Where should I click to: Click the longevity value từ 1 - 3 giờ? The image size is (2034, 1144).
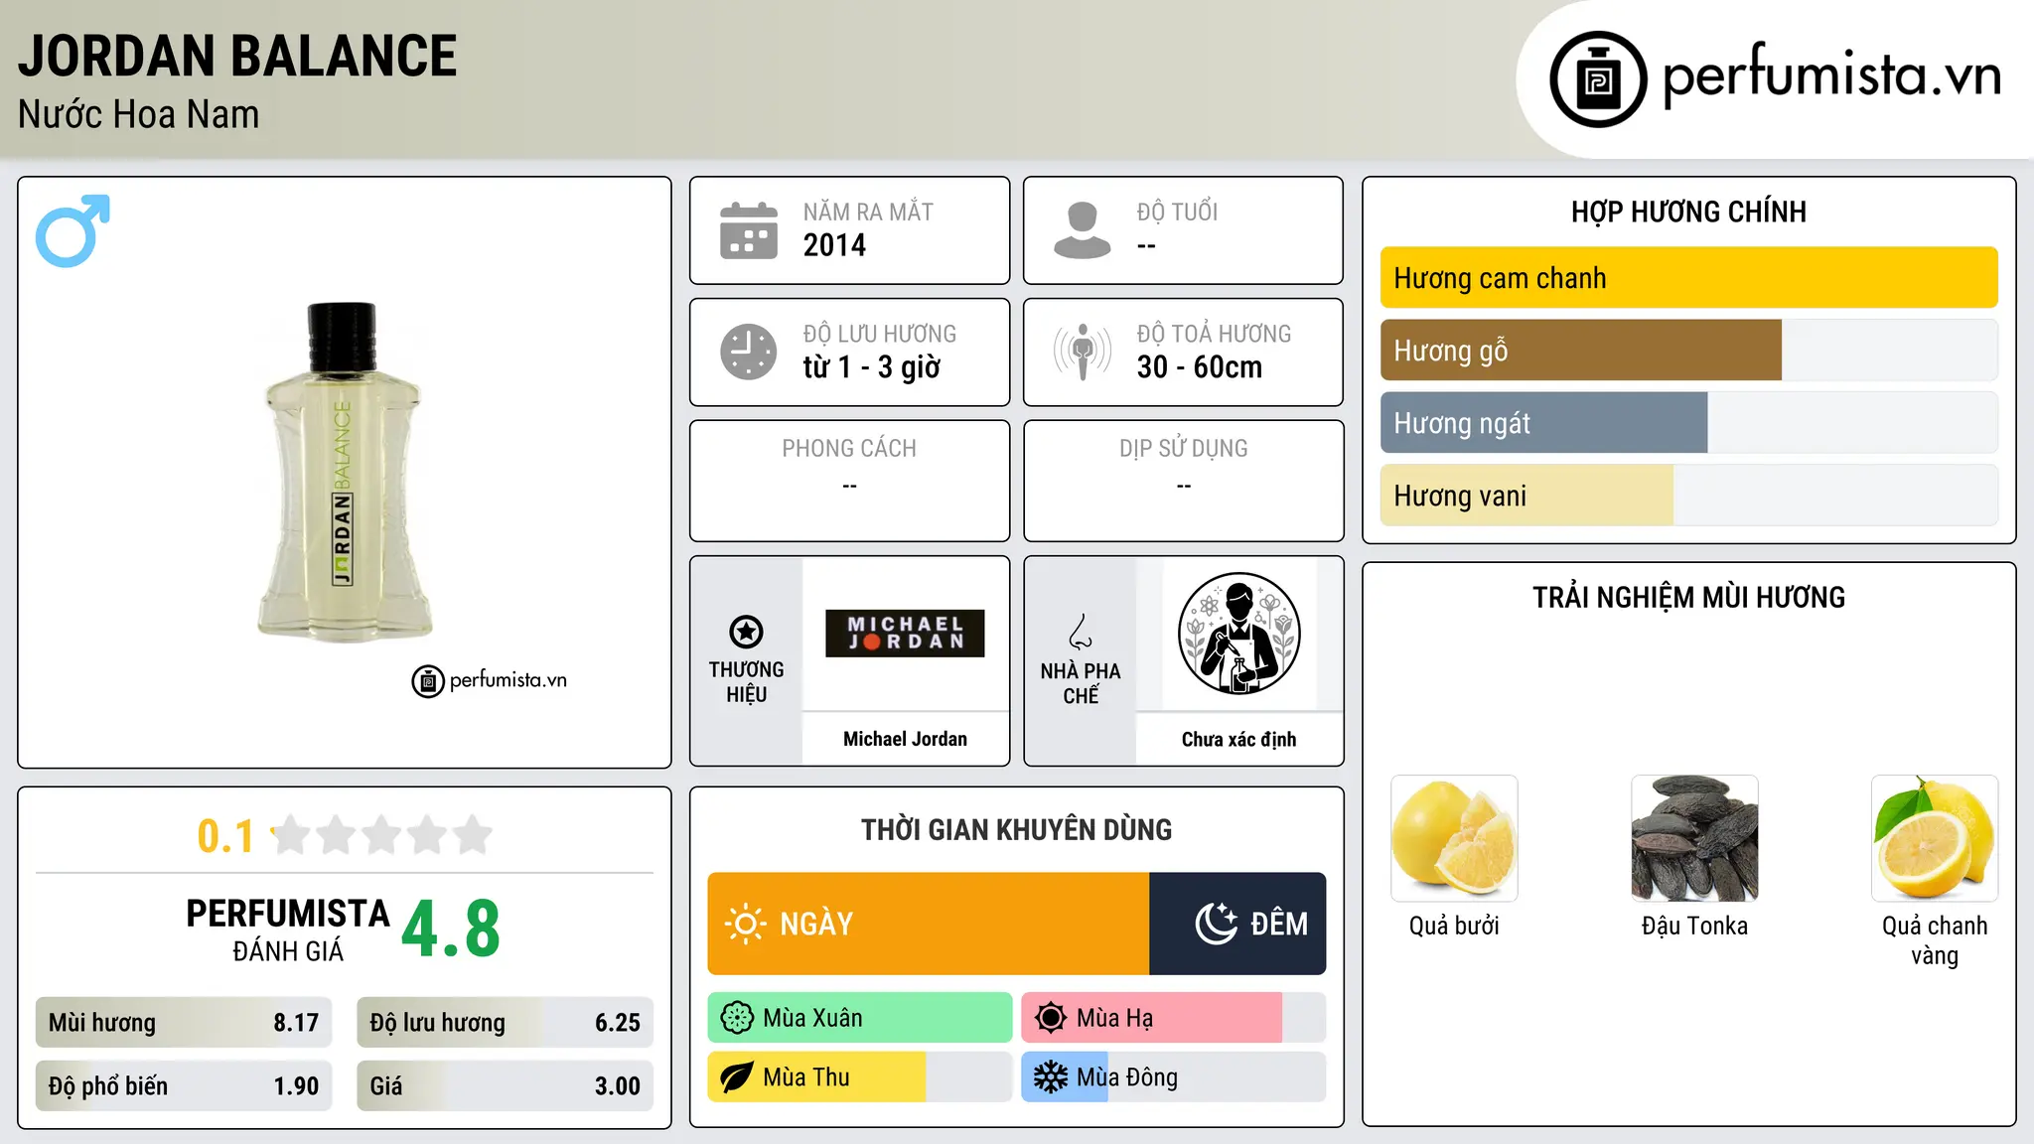(871, 367)
